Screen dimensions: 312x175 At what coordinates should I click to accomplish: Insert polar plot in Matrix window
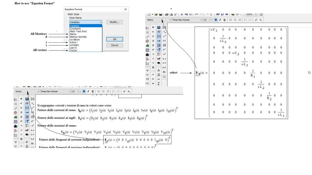pyautogui.click(x=147, y=41)
